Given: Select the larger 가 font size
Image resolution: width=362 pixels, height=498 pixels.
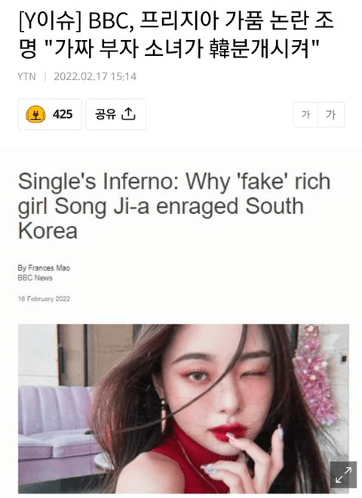Looking at the screenshot, I should point(331,114).
